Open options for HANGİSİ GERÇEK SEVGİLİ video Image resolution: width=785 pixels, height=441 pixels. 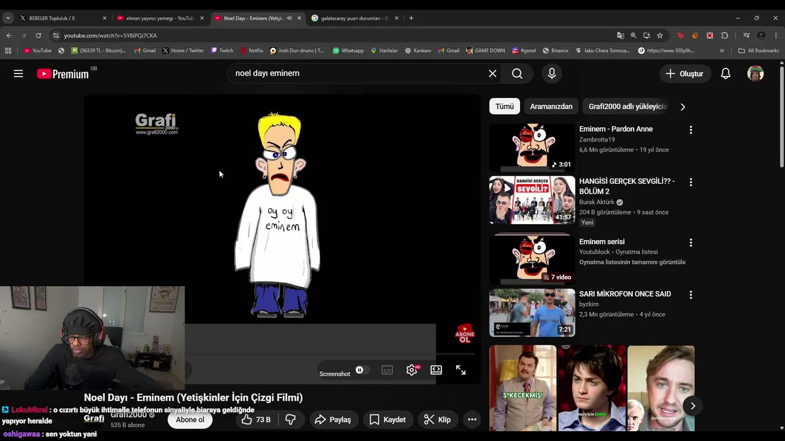point(691,182)
